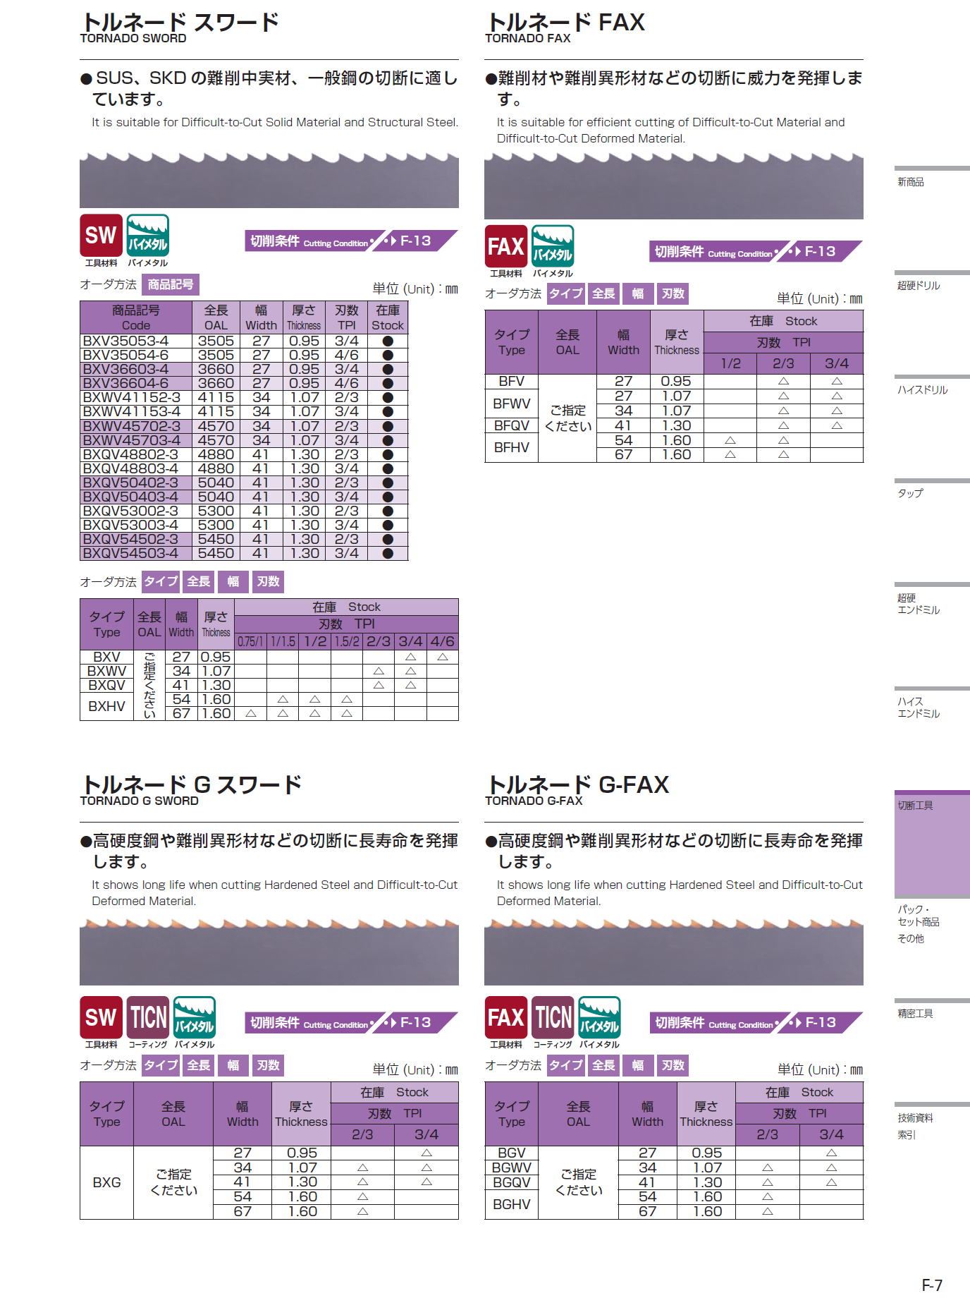Viewport: 970px width, 1298px height.
Task: Click the Tornado G-FAX blade image
Action: 674,951
